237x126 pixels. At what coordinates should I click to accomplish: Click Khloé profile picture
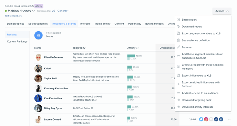click(x=38, y=68)
